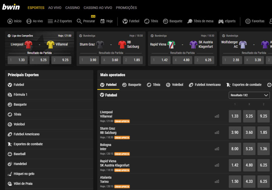Screen dimensions: 272x190
Task: Click CRIAR APOSTA for Bologna Inter
Action: [122, 154]
